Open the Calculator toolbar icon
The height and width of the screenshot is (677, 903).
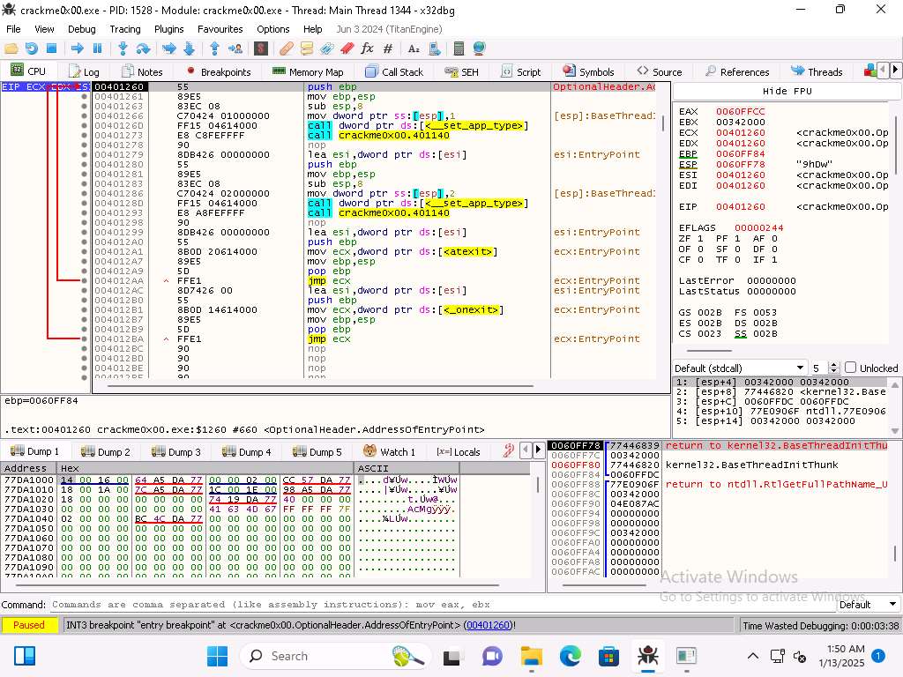click(x=459, y=48)
